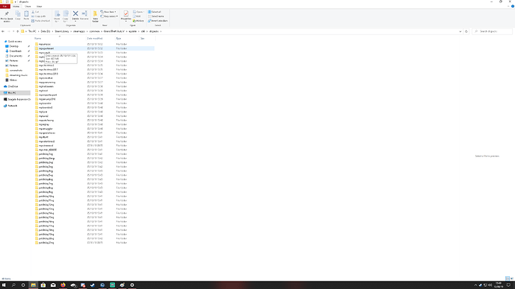Screen dimensions: 515x289
Task: Switch to the Share ribbon tab
Action: (28, 6)
